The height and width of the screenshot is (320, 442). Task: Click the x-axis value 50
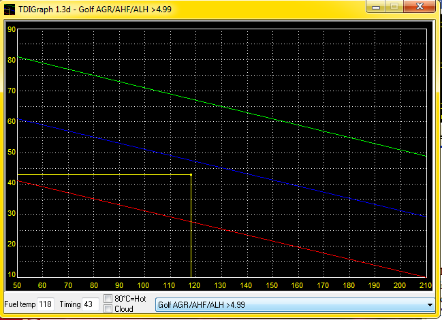click(x=17, y=285)
